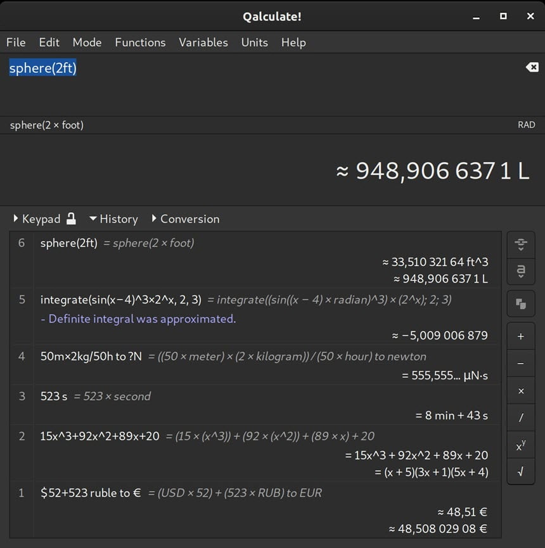Open the Variables menu
This screenshot has width=545, height=548.
(x=203, y=42)
